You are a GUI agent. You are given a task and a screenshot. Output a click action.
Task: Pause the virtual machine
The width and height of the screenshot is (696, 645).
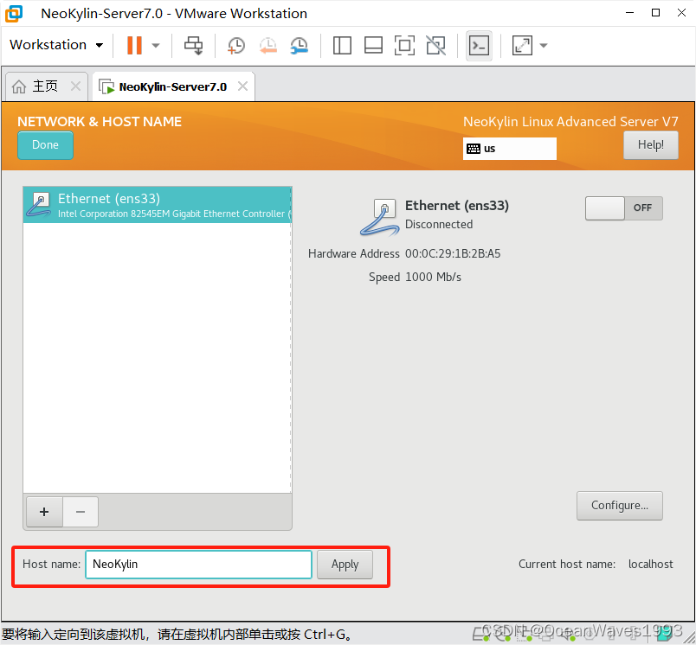pyautogui.click(x=134, y=45)
